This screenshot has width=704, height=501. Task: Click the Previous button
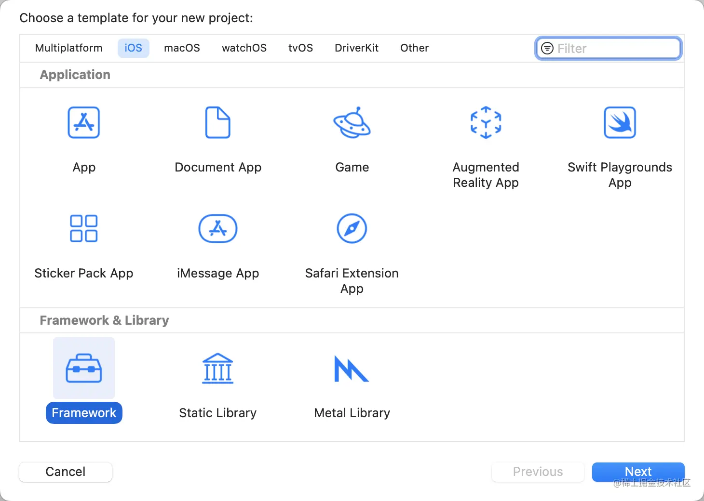point(538,472)
